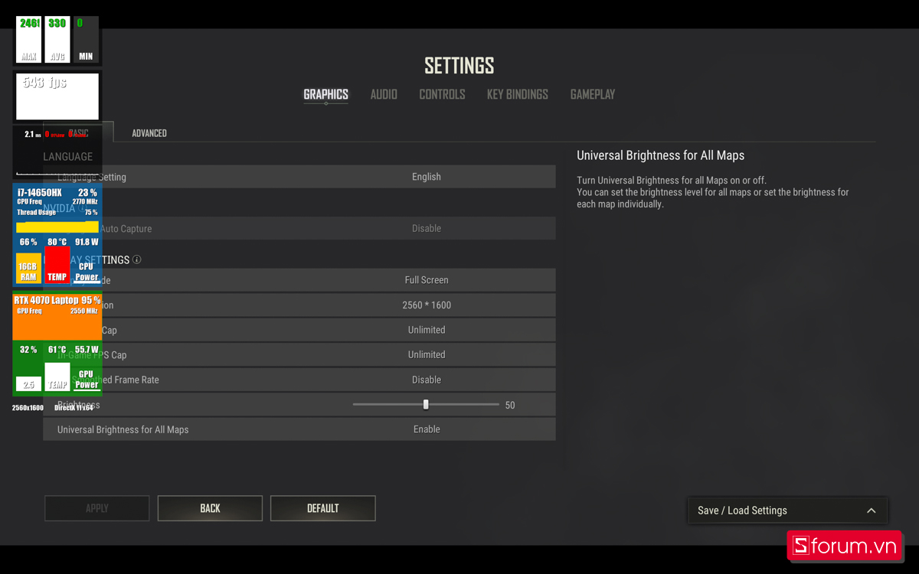Open the Language Setting English dropdown

[427, 177]
